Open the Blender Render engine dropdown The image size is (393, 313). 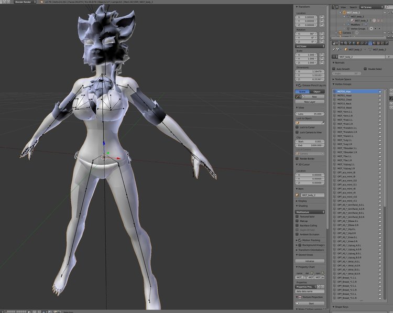coord(25,2)
